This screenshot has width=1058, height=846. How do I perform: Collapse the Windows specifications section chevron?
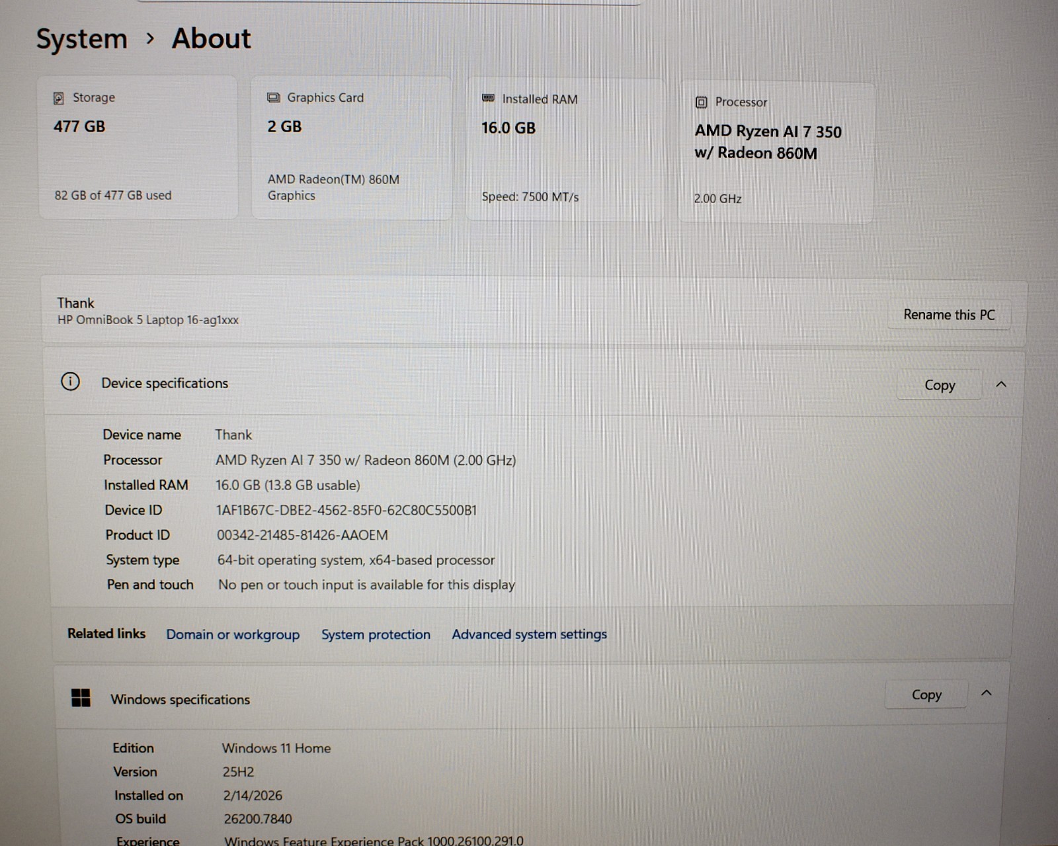click(x=987, y=693)
